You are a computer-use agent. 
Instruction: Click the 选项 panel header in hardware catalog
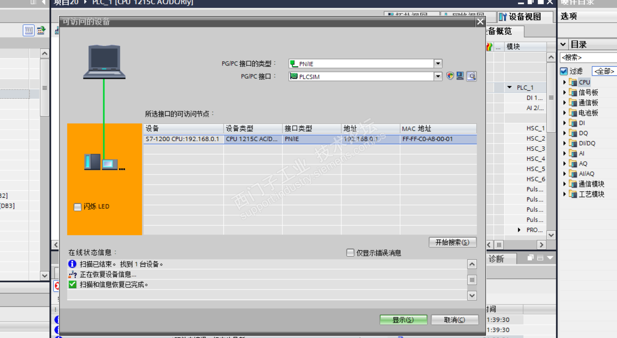click(x=587, y=16)
